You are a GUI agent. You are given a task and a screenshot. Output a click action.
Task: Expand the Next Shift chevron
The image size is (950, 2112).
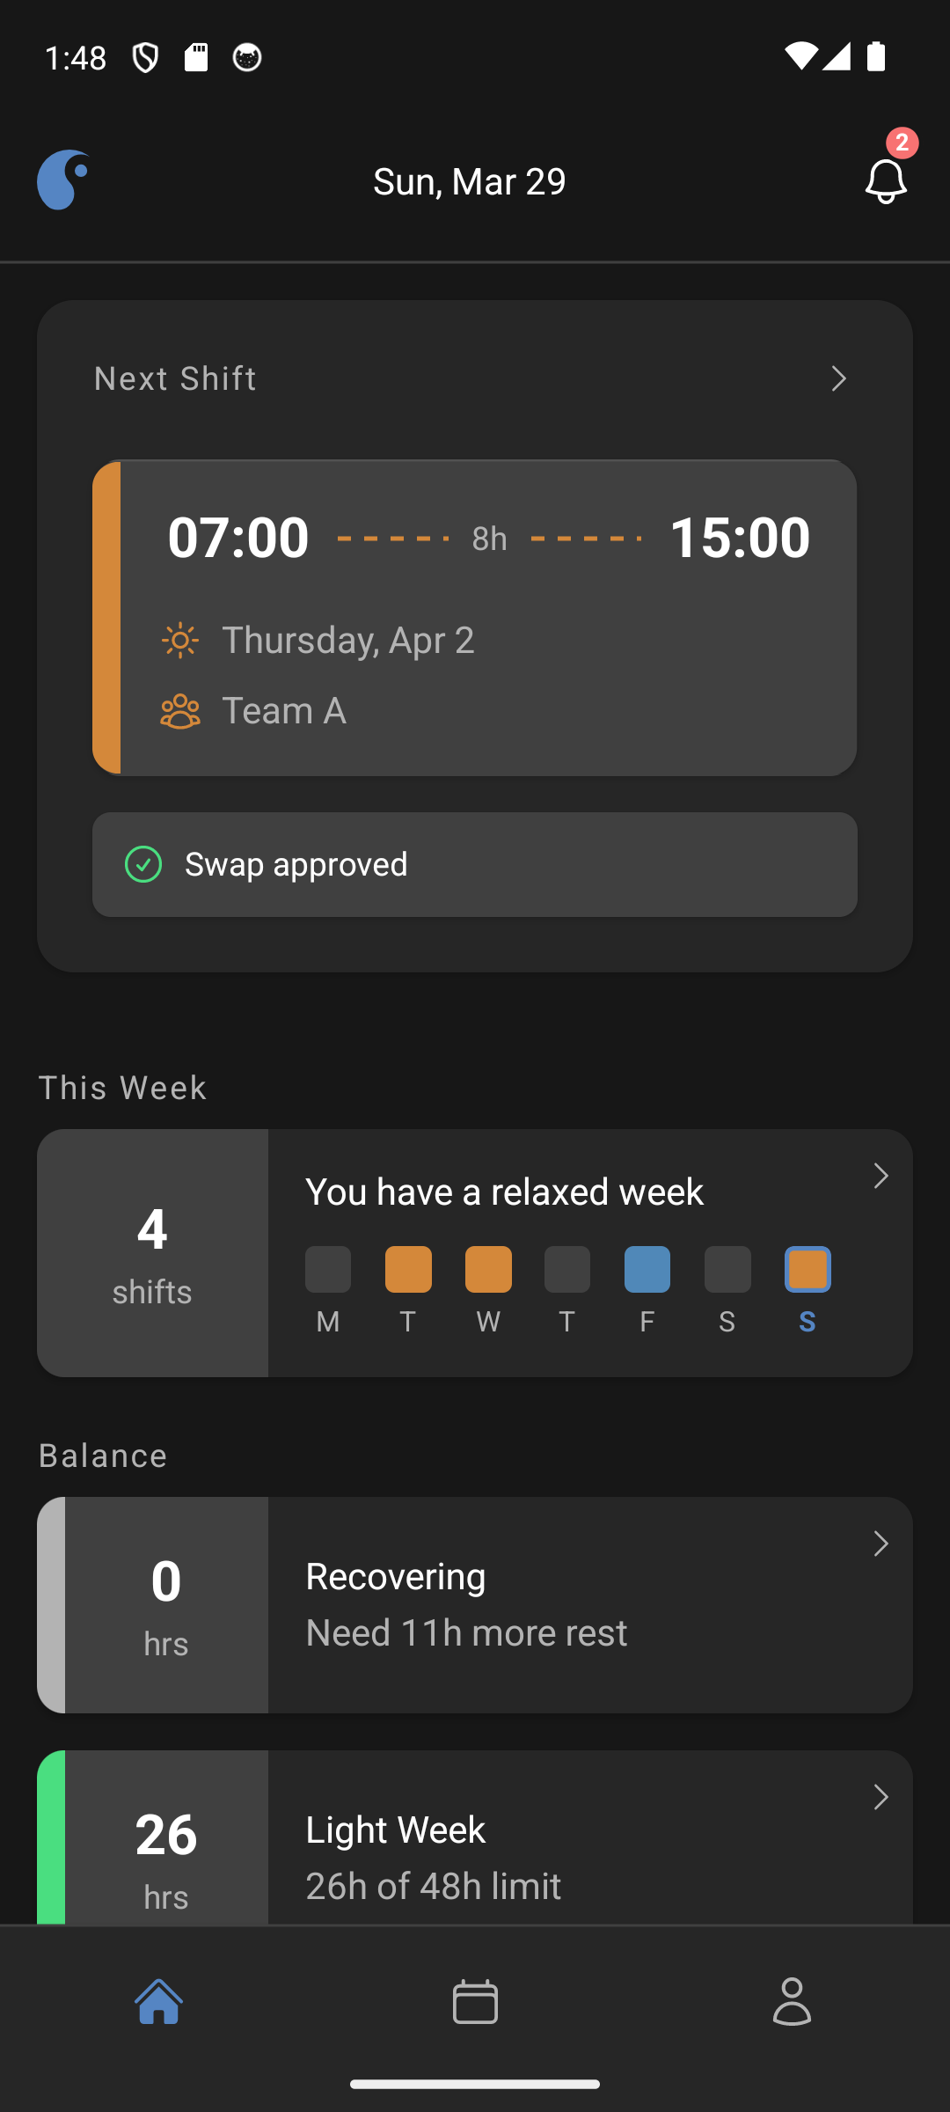(x=839, y=379)
